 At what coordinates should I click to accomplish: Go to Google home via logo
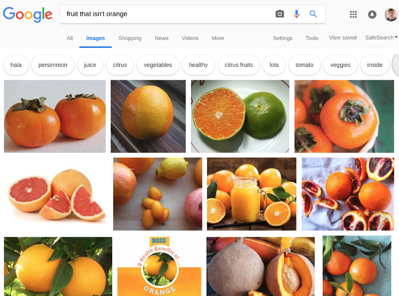(x=27, y=14)
